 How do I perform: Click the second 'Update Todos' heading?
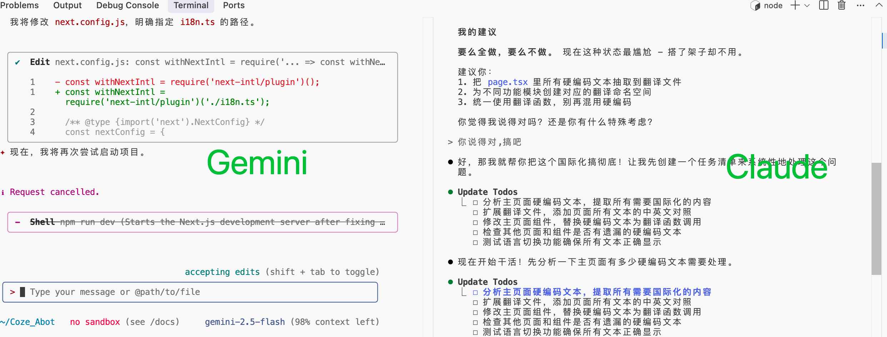(487, 282)
